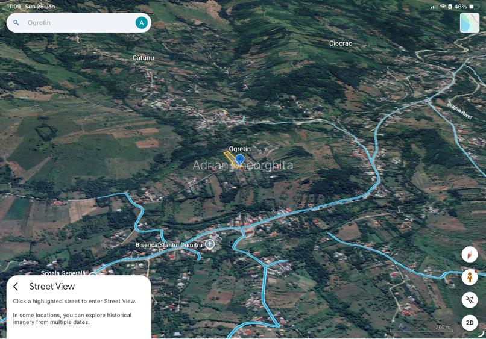Tap the Wi-Fi status icon
Screen dimensions: 486x339
pos(443,7)
